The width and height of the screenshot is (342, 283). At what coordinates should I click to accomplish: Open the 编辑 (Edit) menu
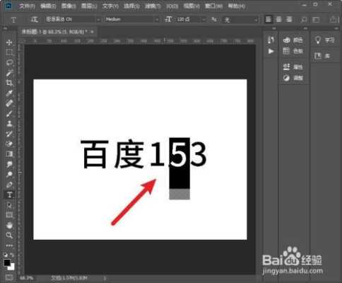[x=48, y=6]
